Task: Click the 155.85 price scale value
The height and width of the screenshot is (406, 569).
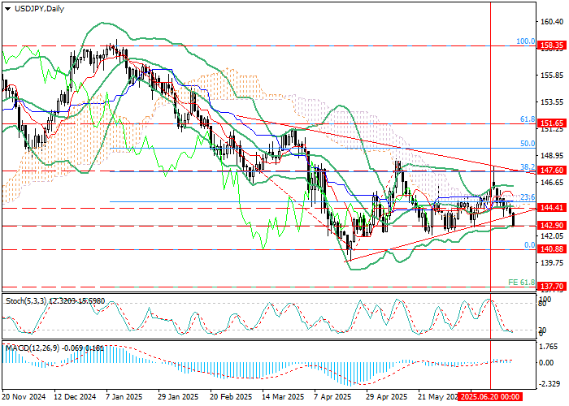Action: pos(552,76)
